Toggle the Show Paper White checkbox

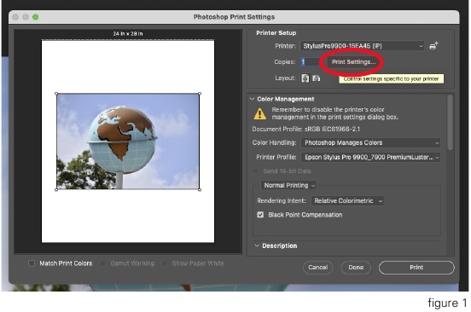(x=164, y=263)
